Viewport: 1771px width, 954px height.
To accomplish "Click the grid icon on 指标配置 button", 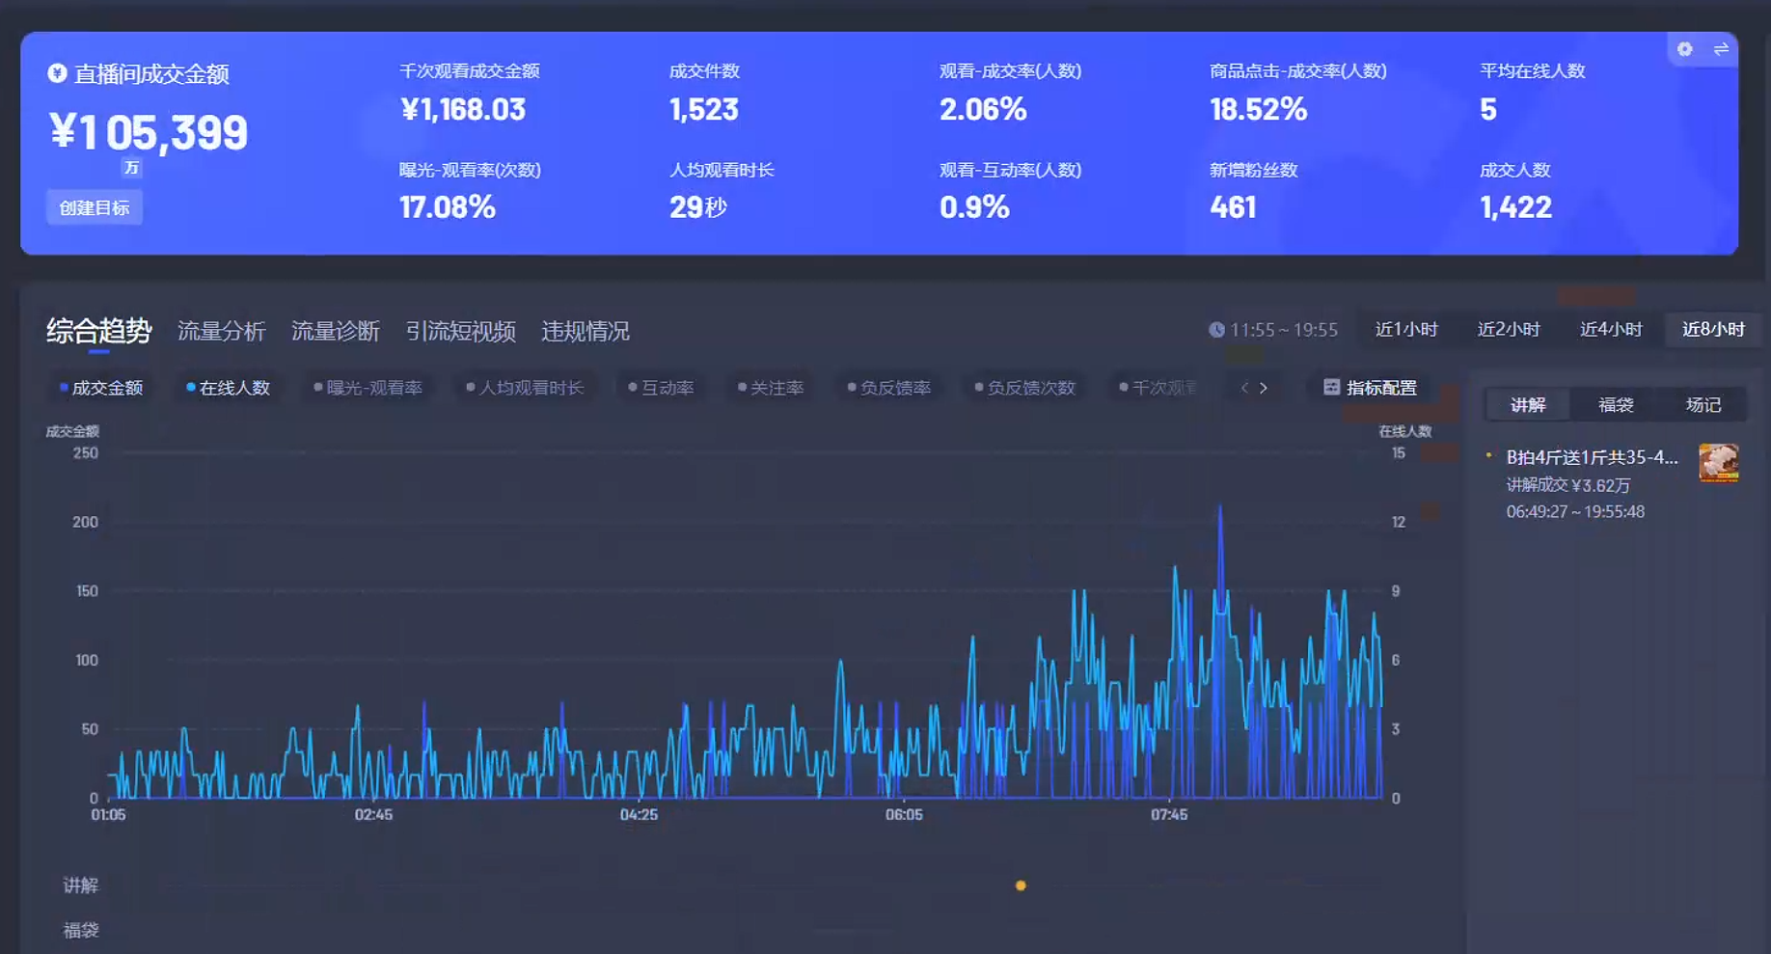I will coord(1331,388).
